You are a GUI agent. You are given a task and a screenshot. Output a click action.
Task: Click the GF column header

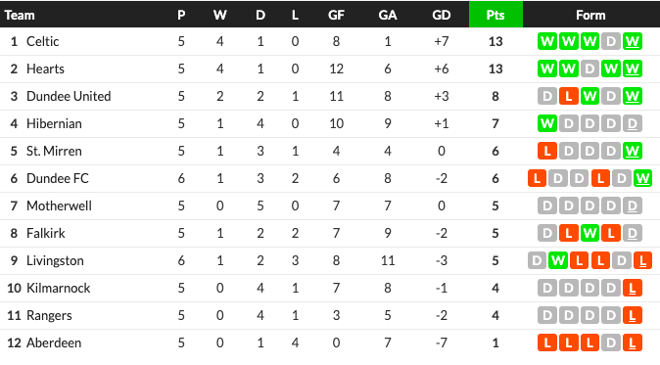[336, 15]
